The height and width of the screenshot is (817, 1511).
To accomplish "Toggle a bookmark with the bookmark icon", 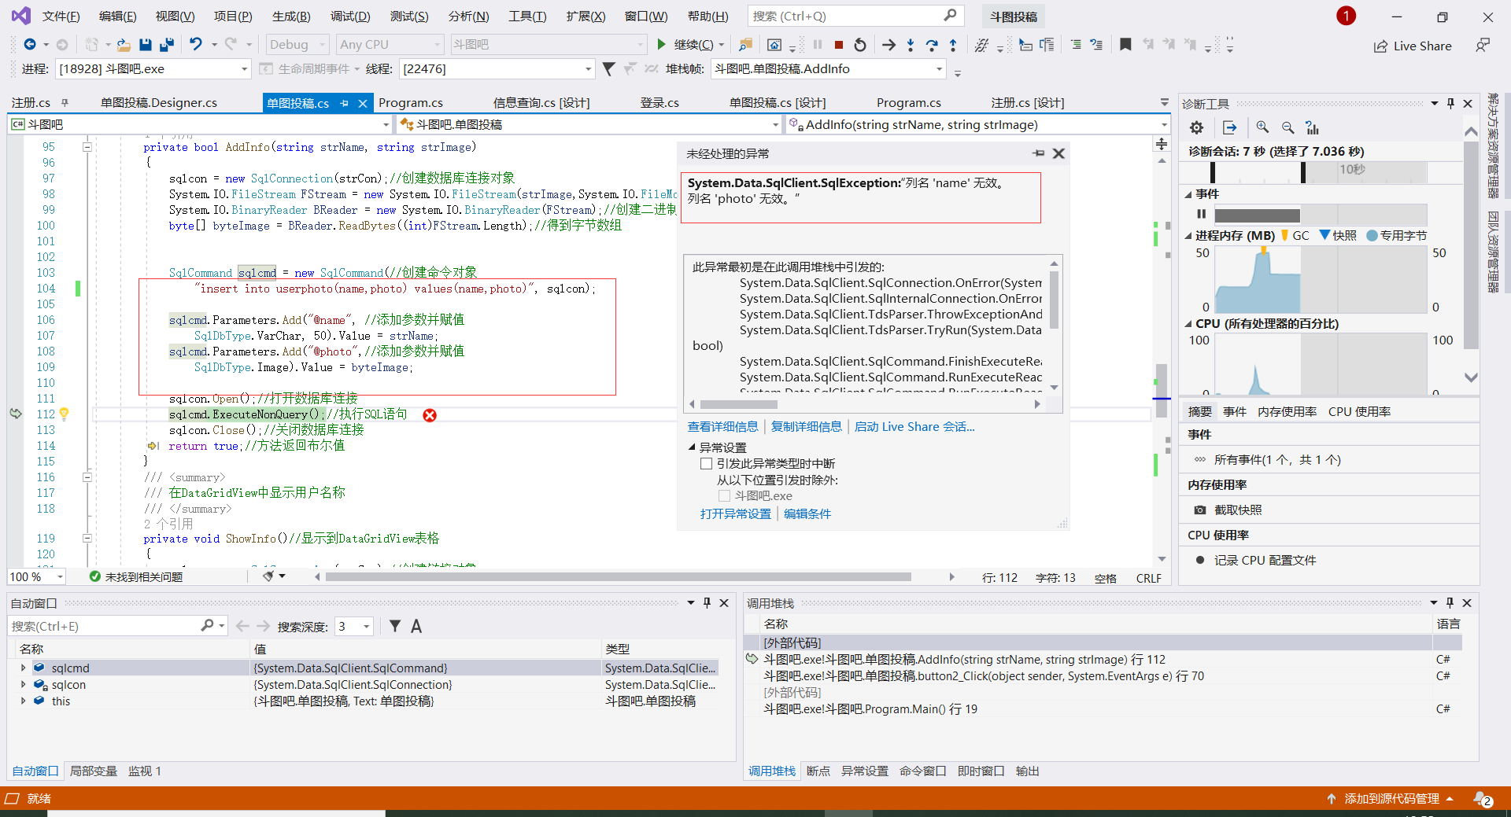I will (x=1125, y=45).
